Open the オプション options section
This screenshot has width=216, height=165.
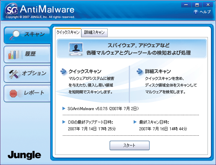27,74
